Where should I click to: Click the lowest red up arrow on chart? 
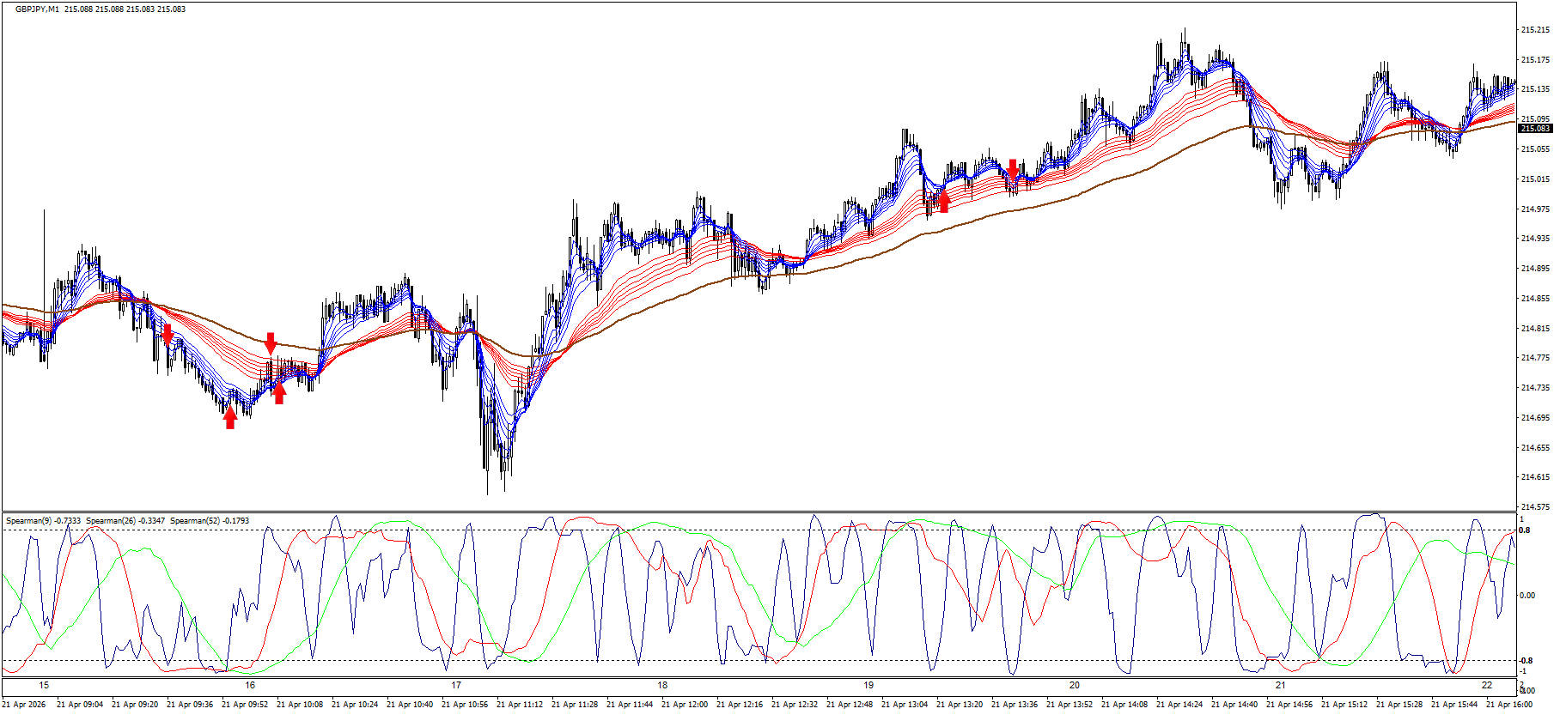(229, 418)
